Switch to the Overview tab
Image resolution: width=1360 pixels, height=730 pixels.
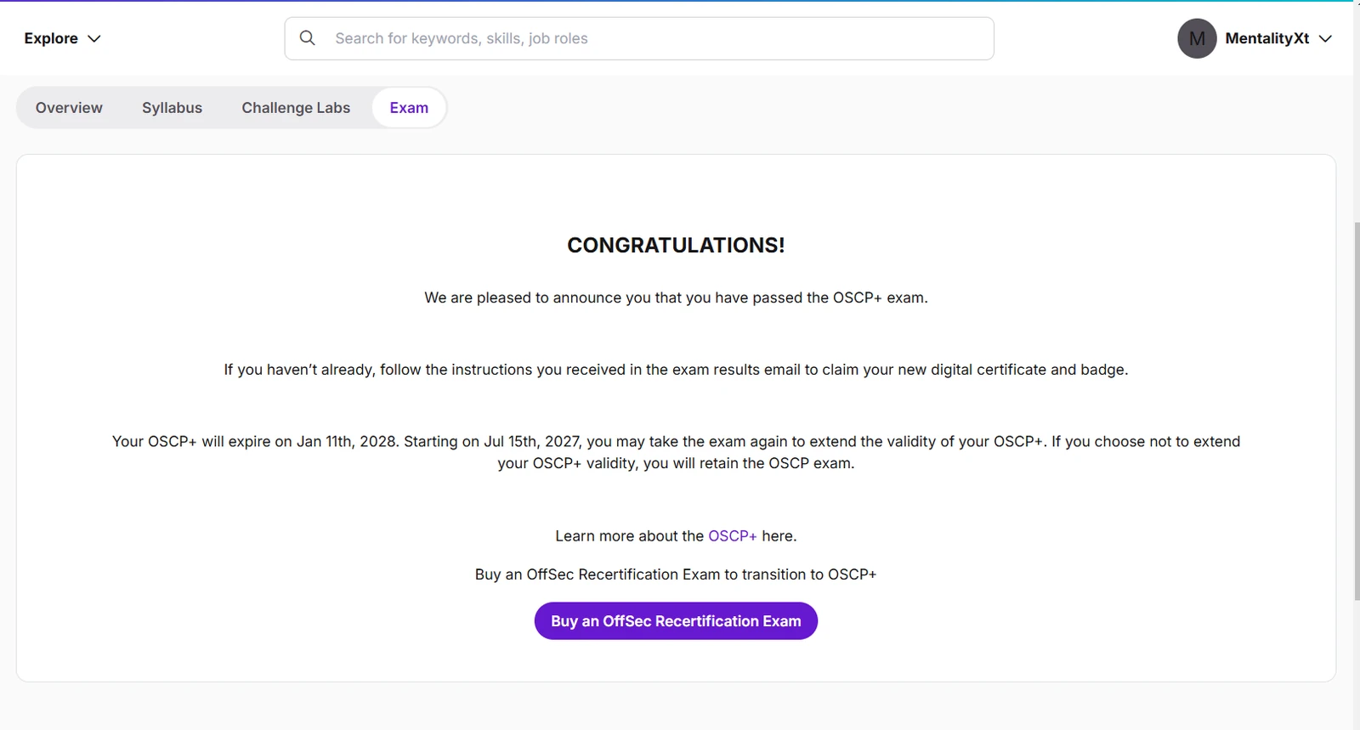[69, 108]
